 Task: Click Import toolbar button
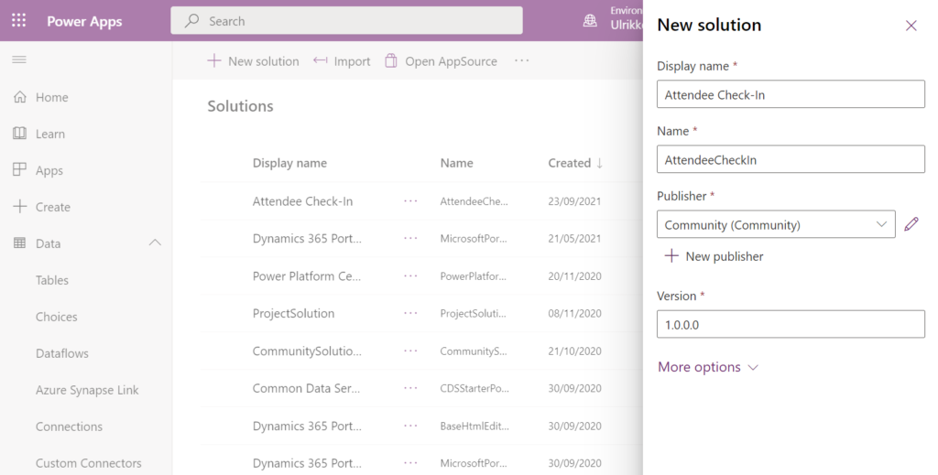(x=342, y=61)
